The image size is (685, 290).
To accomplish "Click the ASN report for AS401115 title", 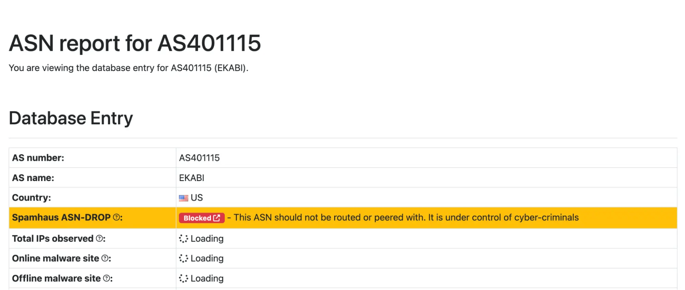I will (x=136, y=43).
